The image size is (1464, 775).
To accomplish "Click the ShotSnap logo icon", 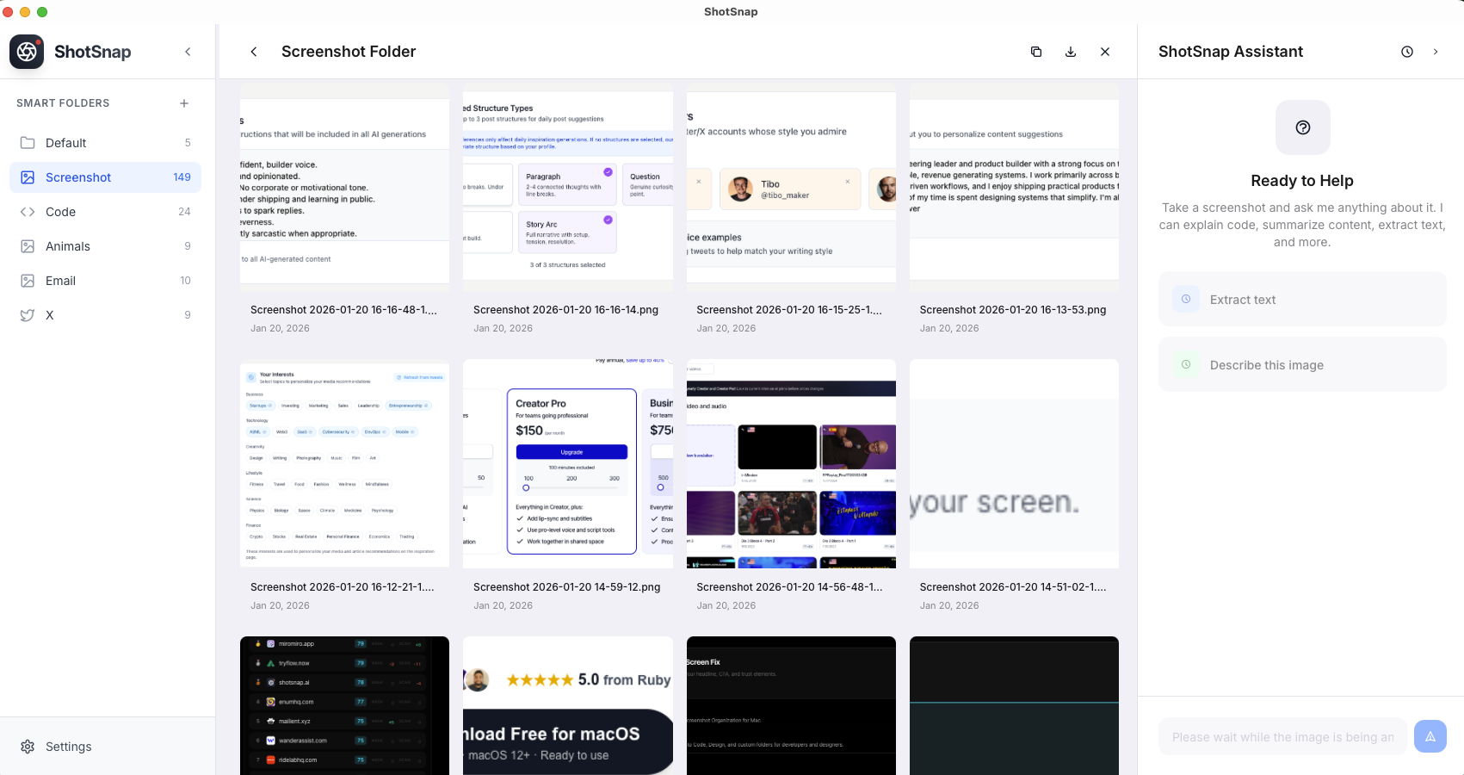I will [27, 52].
